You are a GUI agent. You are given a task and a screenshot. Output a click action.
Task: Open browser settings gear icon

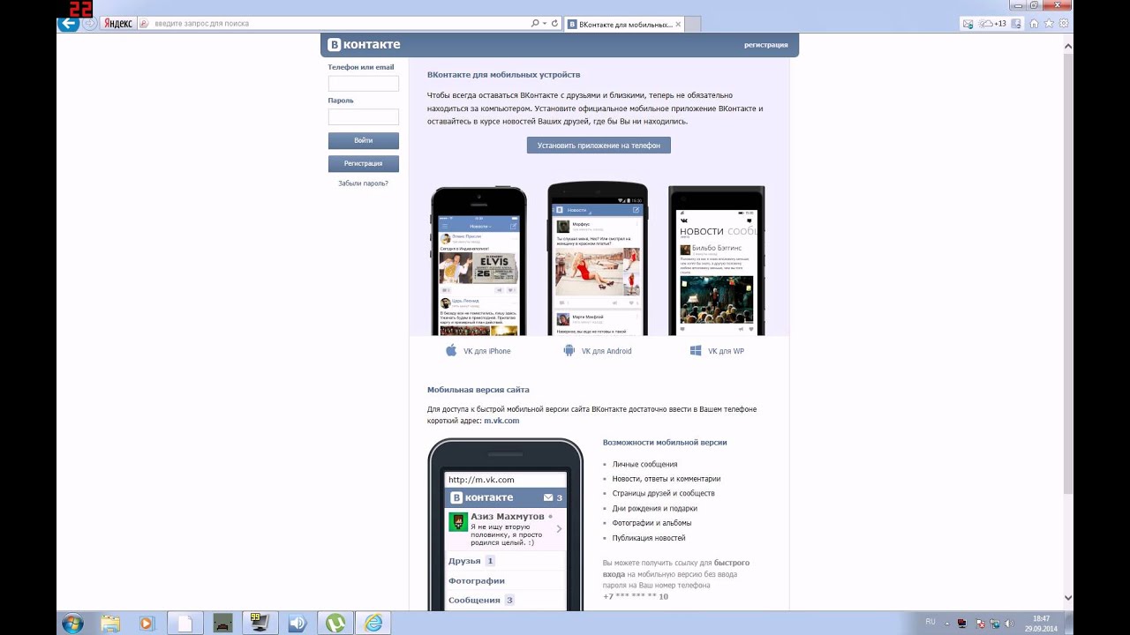(1064, 24)
